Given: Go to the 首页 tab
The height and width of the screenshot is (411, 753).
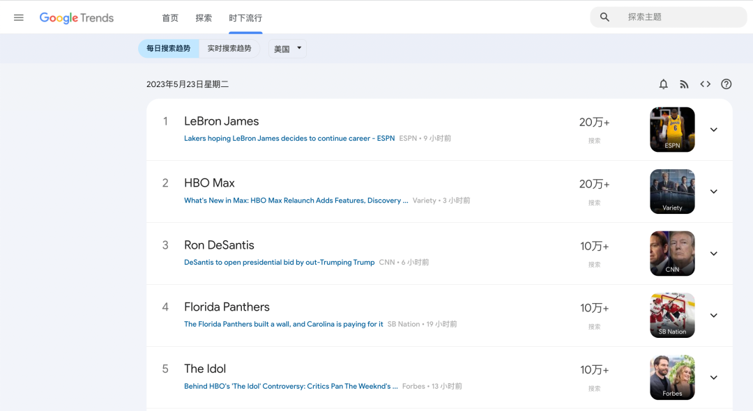Looking at the screenshot, I should pyautogui.click(x=170, y=18).
